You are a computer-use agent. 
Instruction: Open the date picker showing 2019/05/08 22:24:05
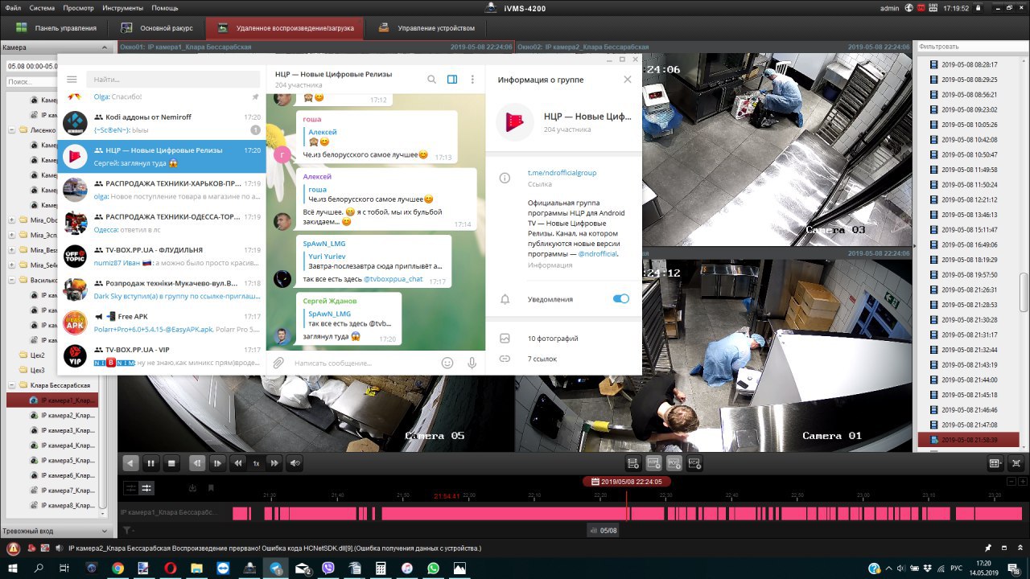coord(627,481)
